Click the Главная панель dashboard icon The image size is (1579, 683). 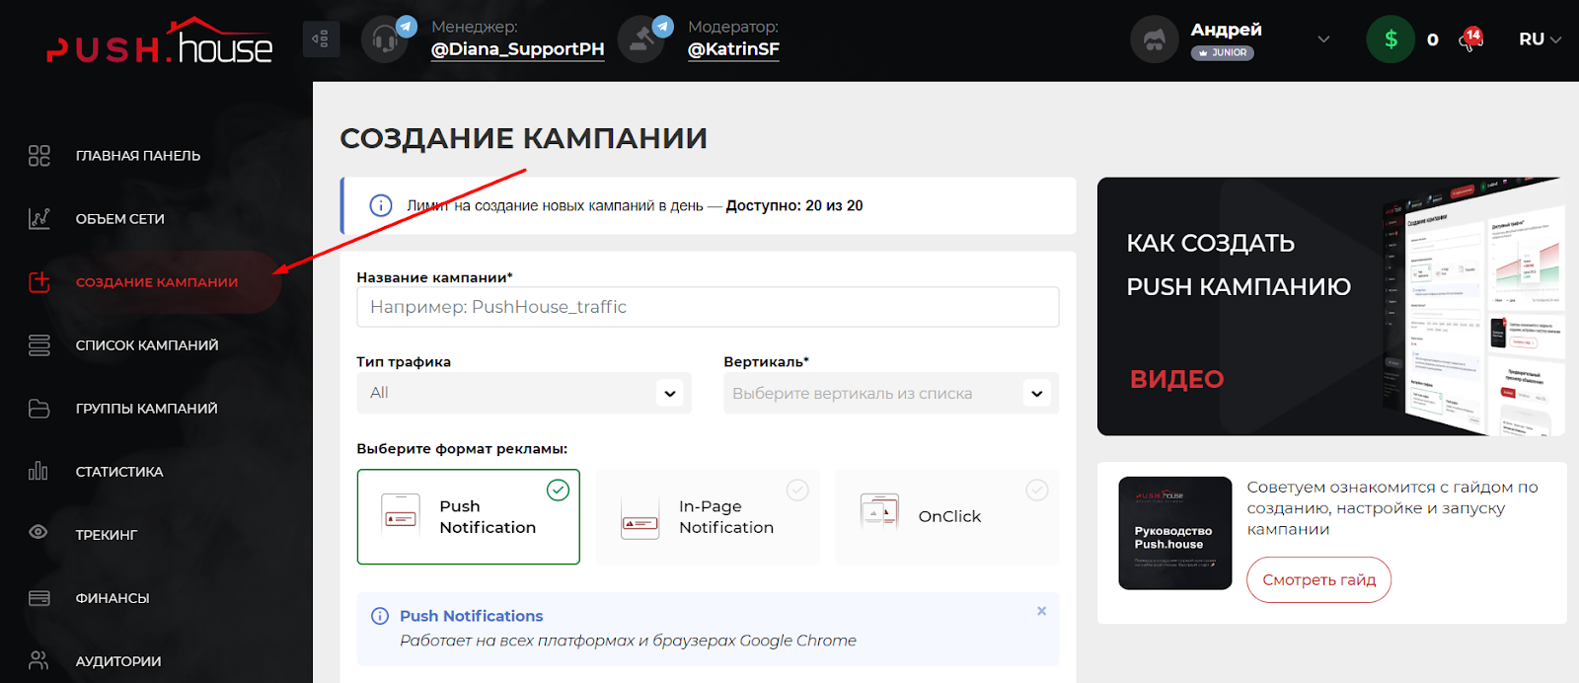pyautogui.click(x=38, y=156)
